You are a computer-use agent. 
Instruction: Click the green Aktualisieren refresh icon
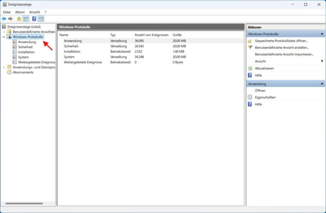tap(250, 68)
